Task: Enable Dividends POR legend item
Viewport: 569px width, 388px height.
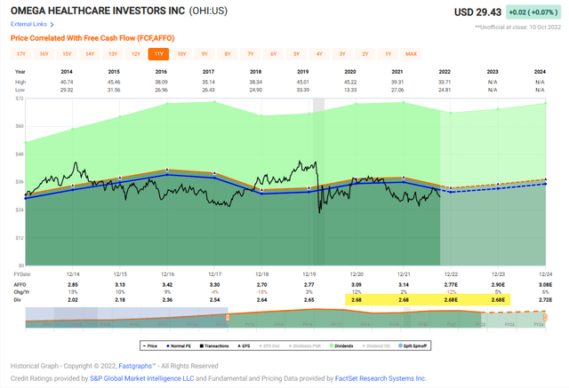Action: [305, 346]
